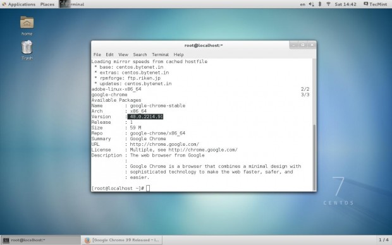Viewport: 392px width, 245px height.
Task: Switch to Google Chrome 39 Released taskbar window
Action: (x=122, y=240)
